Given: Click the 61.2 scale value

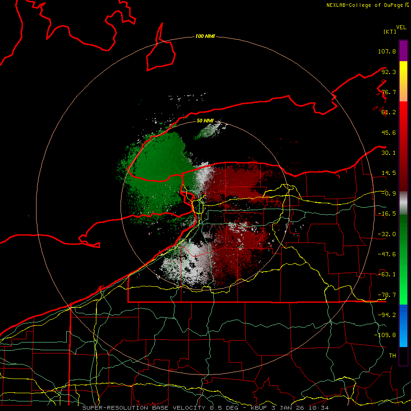Looking at the screenshot, I should [389, 112].
